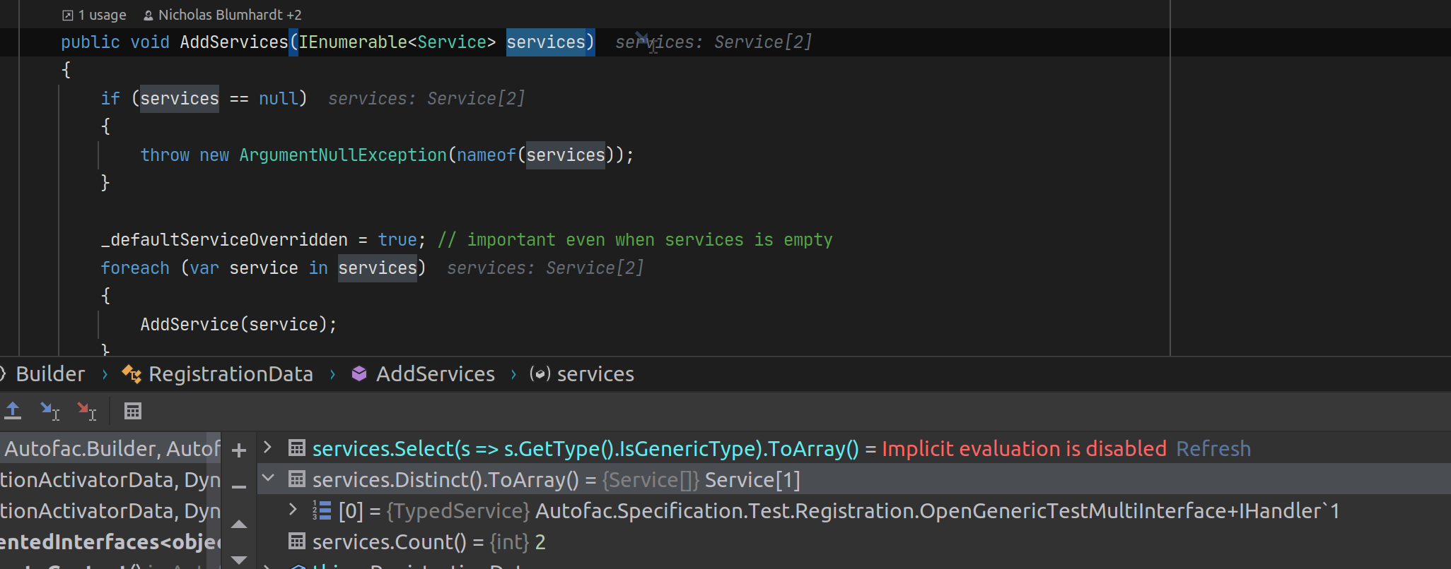The image size is (1451, 569).
Task: Remove selected watch with minus icon
Action: coord(239,486)
